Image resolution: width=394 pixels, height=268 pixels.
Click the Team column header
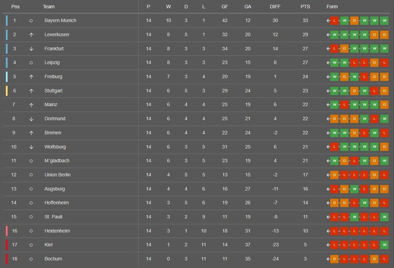49,7
